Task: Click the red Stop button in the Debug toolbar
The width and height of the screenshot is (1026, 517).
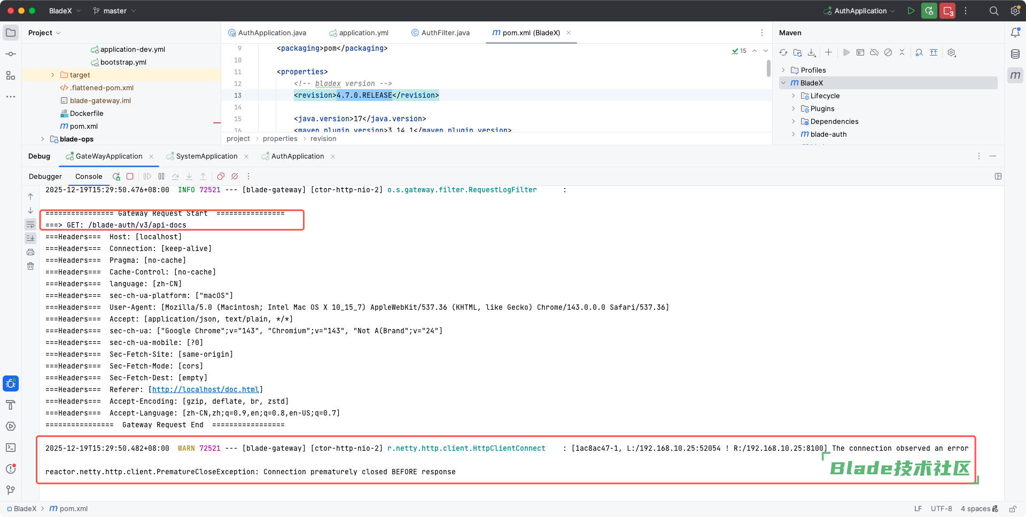Action: (130, 176)
